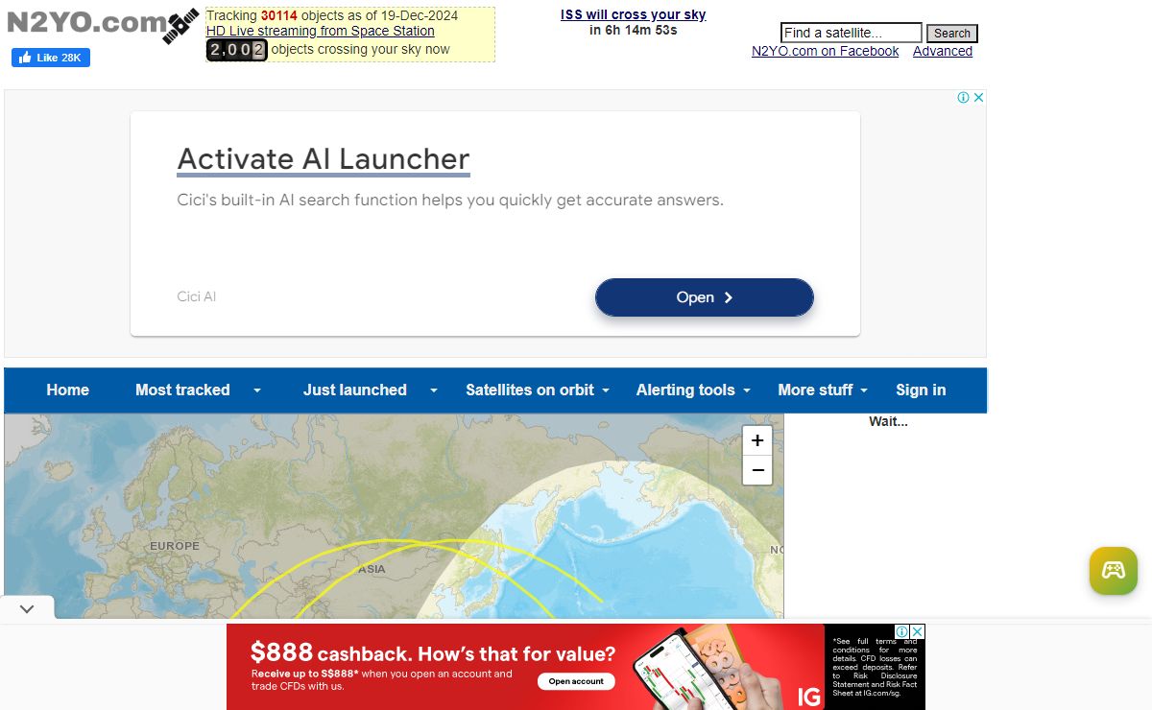Go to the Home menu item
The width and height of the screenshot is (1152, 710).
pos(67,390)
